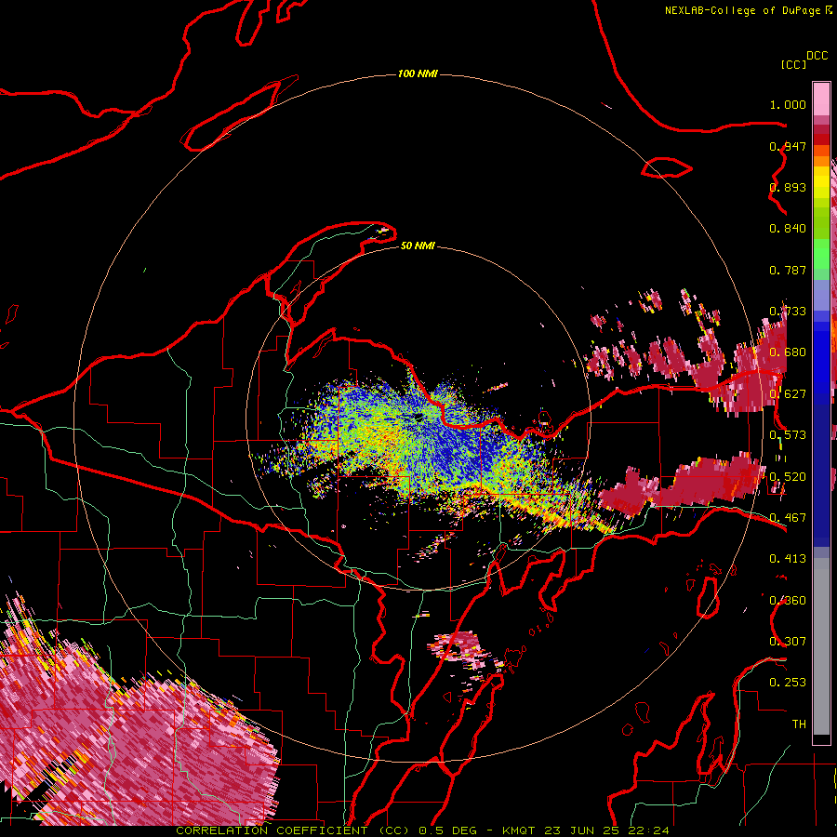Click the 50 NMI range ring label
The height and width of the screenshot is (837, 837).
(x=418, y=246)
